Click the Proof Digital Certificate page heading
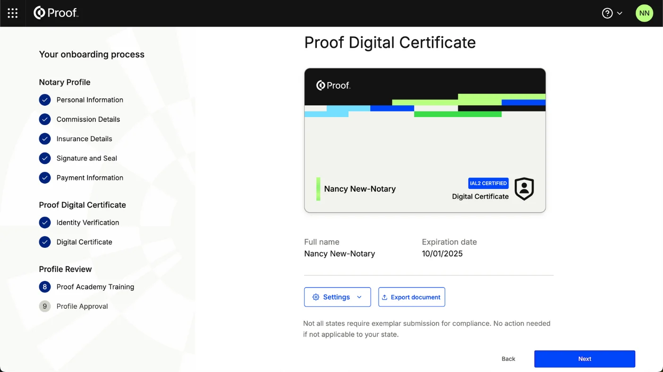 click(390, 42)
